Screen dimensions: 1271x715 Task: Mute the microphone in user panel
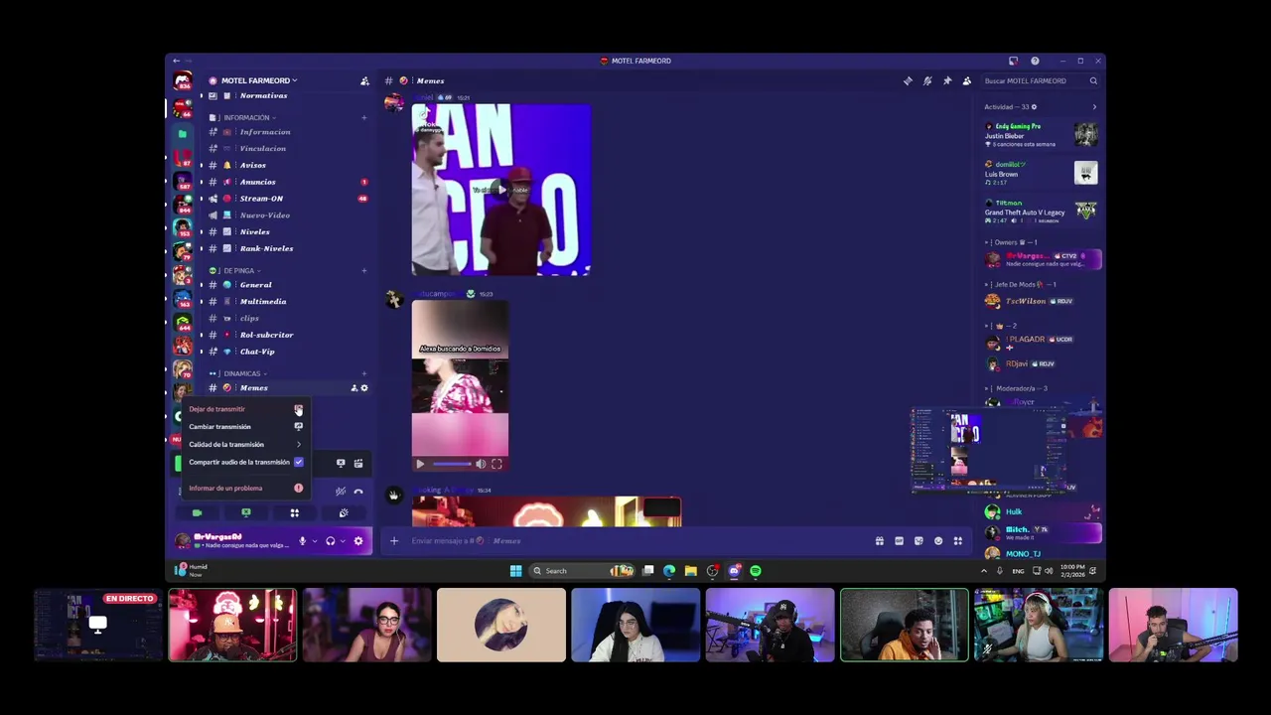pos(302,541)
